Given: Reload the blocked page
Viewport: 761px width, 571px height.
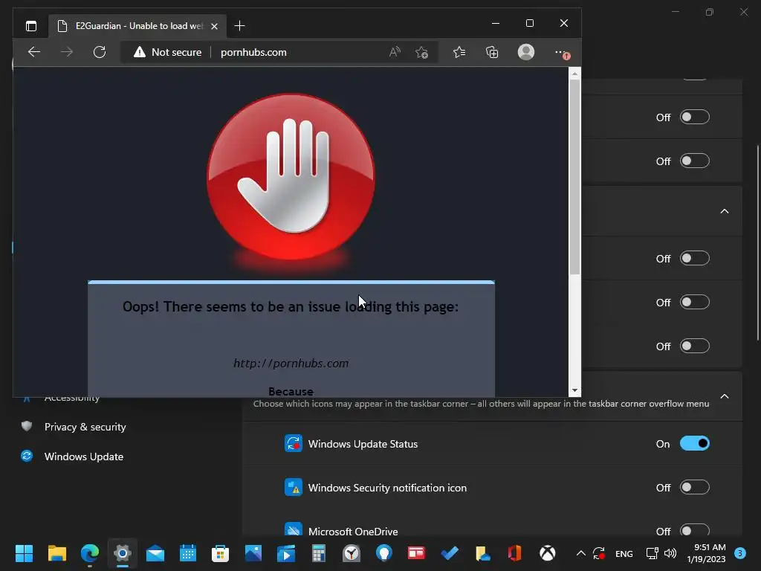Looking at the screenshot, I should [x=100, y=52].
